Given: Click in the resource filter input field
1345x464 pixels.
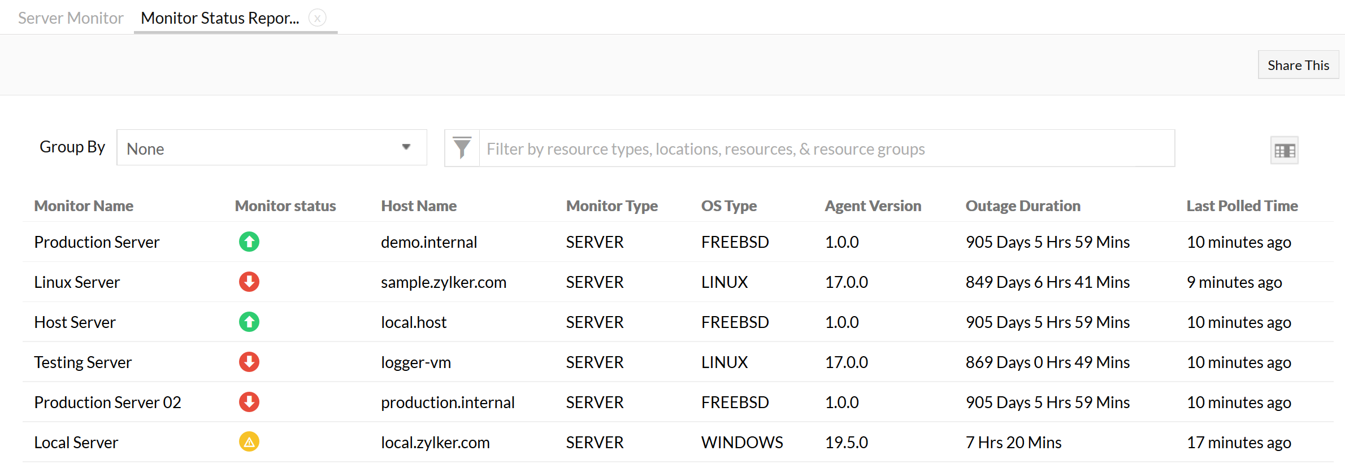Looking at the screenshot, I should 825,148.
